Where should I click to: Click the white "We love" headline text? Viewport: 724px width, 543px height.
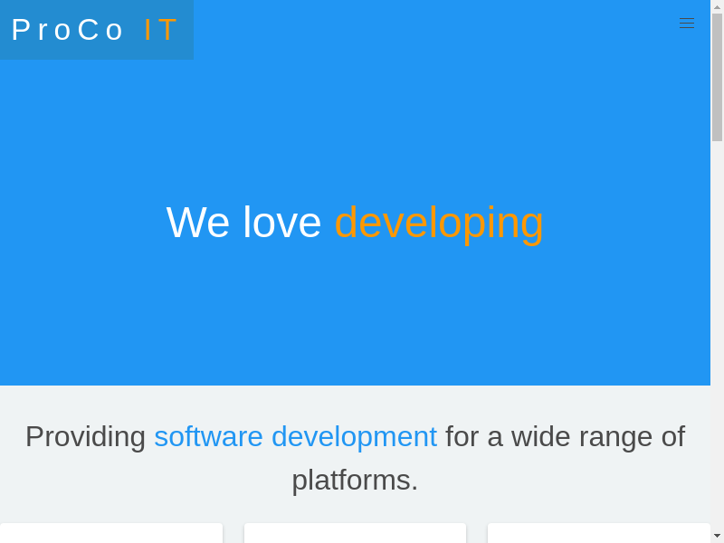243,223
